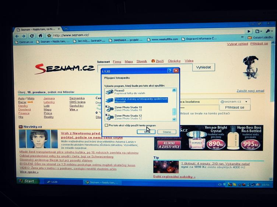Switch to Videa search tab

(x=189, y=61)
